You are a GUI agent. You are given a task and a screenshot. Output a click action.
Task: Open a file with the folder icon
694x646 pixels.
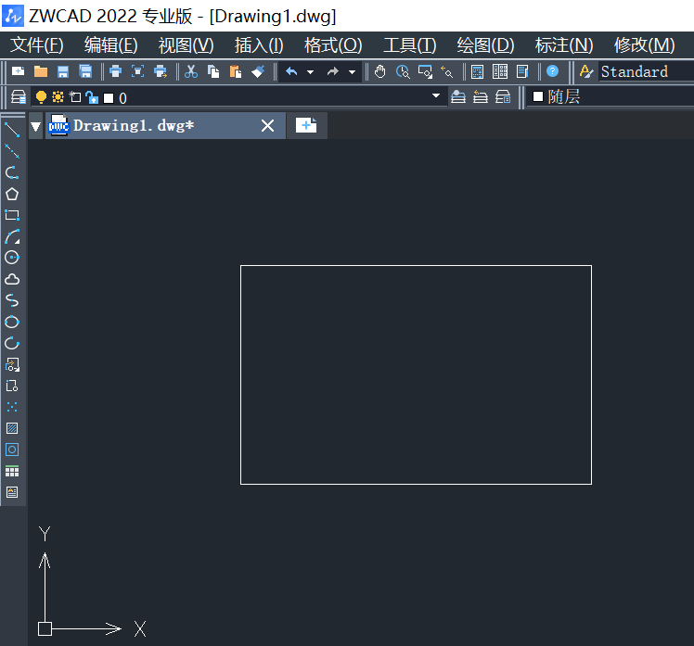click(x=41, y=71)
